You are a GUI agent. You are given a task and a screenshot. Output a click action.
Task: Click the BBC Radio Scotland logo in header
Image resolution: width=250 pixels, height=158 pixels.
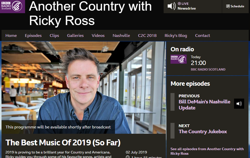point(12,6)
